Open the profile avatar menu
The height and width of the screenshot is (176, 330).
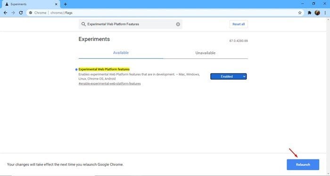tap(317, 13)
